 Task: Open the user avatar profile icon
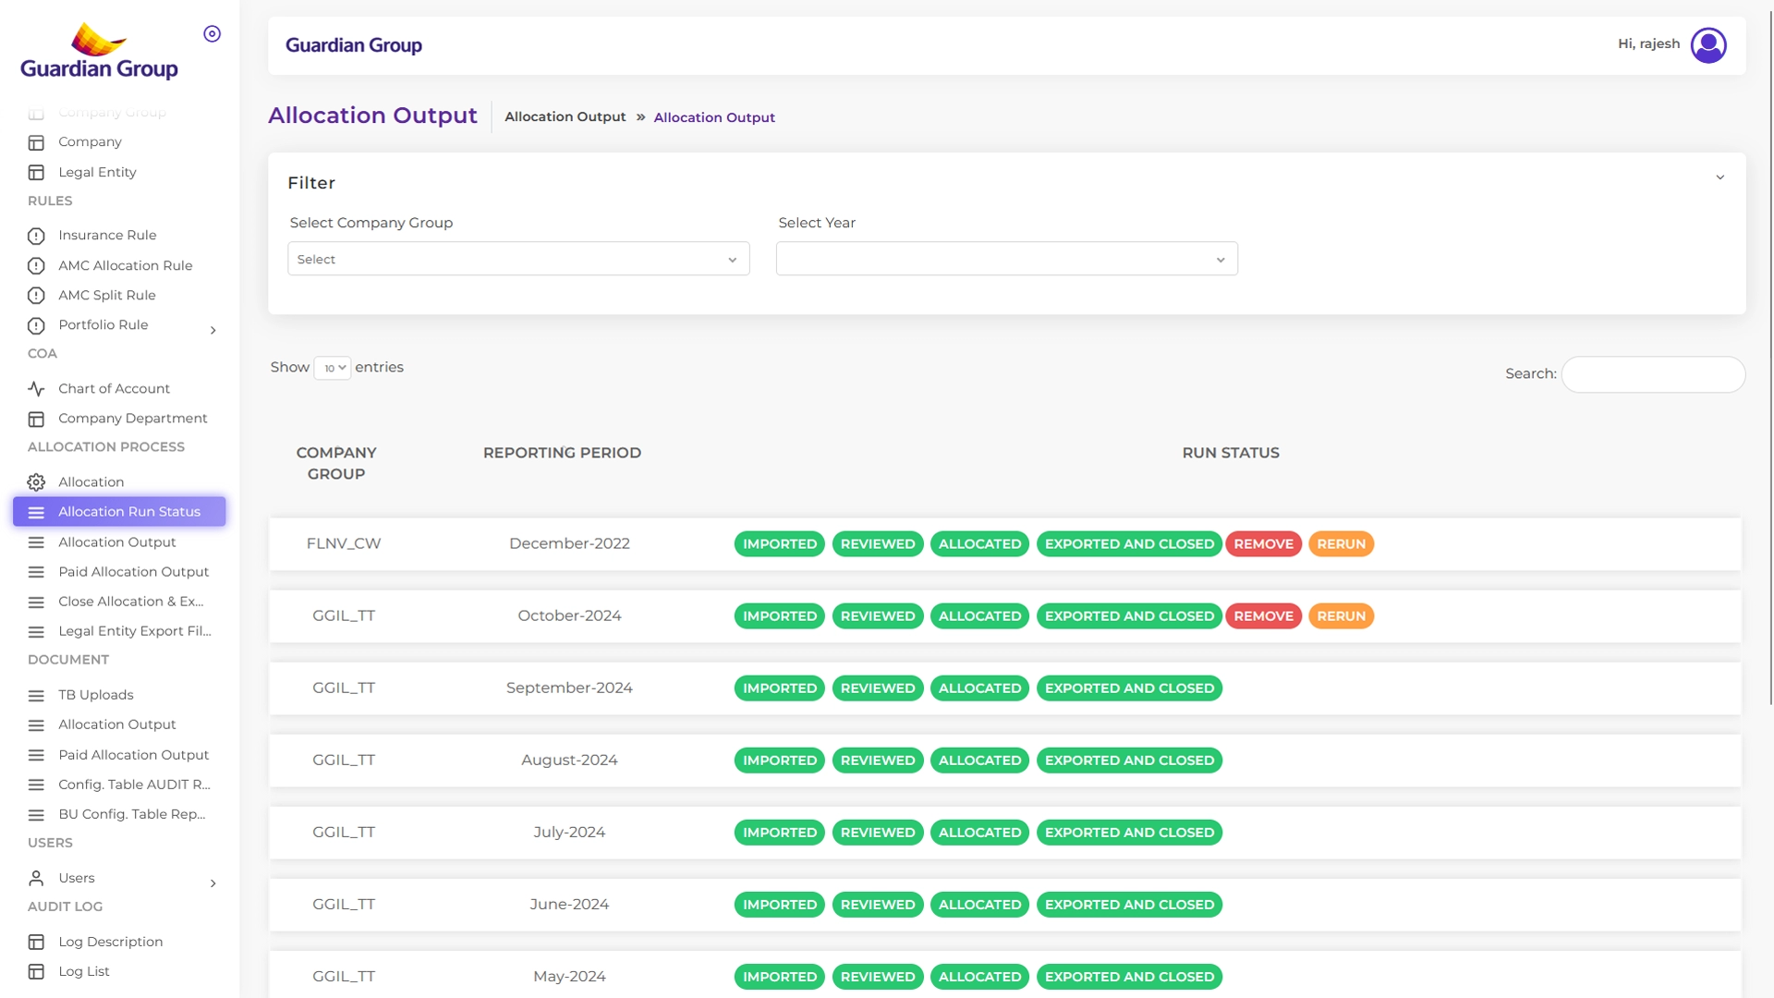pos(1708,45)
